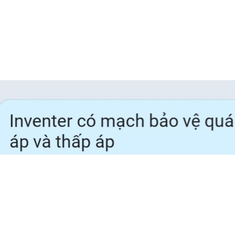Viewport: 235px width, 235px height.
Task: Select the light blue message bubble
Action: pos(117,127)
